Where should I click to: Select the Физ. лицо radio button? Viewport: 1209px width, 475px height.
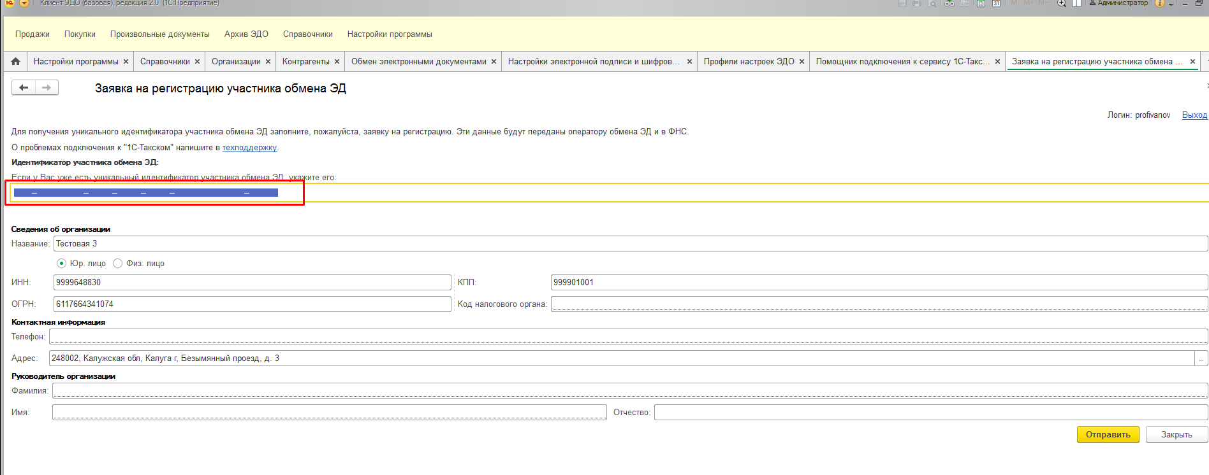point(118,264)
